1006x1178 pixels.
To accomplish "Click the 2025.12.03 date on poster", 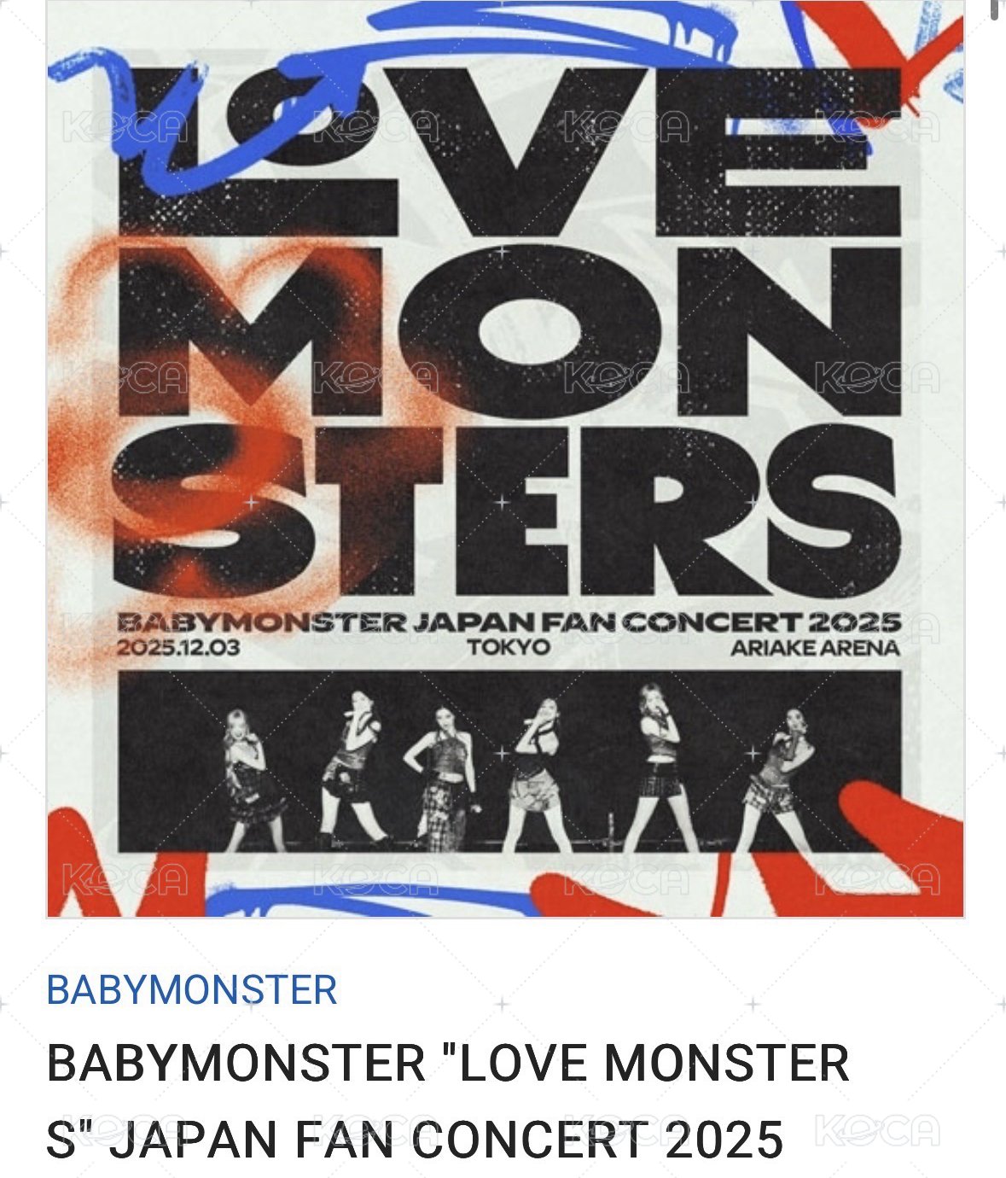I will click(x=178, y=648).
